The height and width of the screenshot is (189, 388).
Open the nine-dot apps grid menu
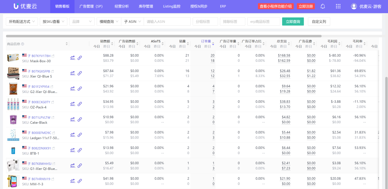tap(338, 6)
